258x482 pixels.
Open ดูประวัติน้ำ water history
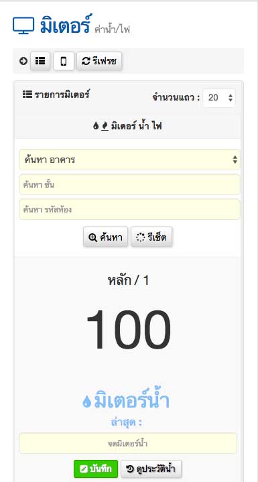151,469
